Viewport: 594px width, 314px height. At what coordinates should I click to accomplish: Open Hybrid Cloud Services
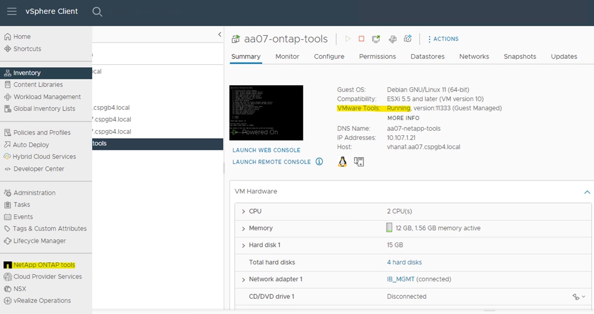[44, 156]
